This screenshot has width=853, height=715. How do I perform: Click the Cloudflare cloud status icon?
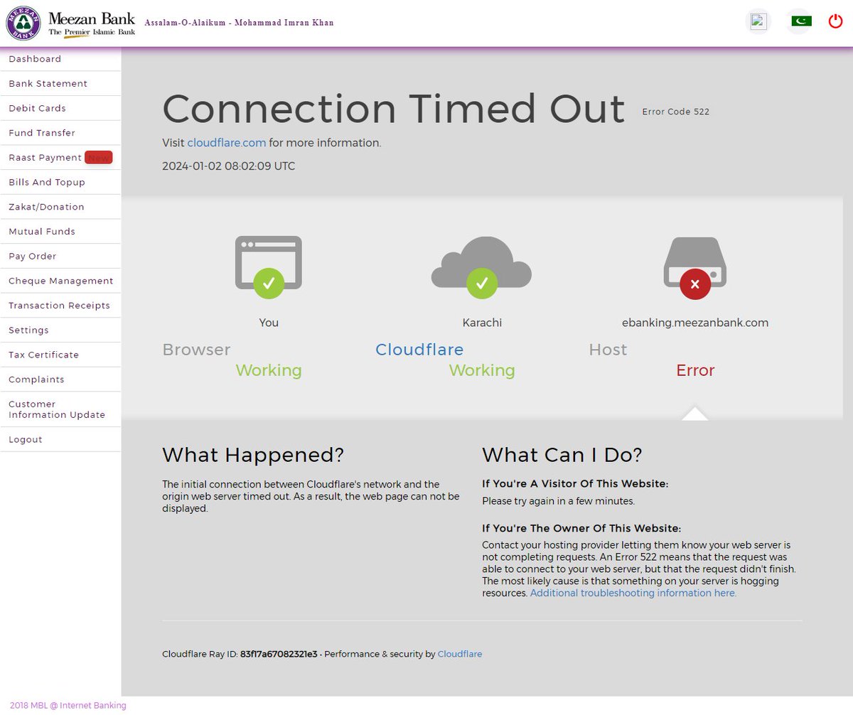coord(481,267)
